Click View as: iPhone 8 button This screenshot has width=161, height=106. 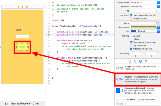click(x=25, y=104)
